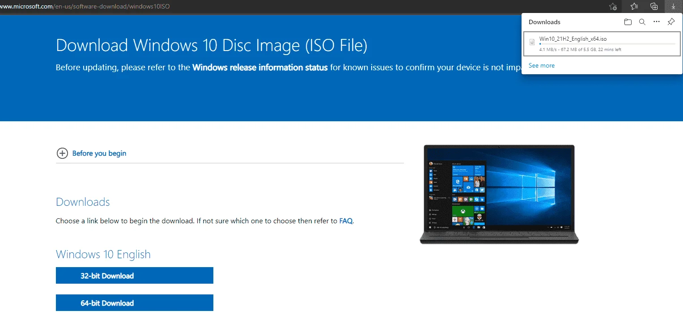This screenshot has height=315, width=683.
Task: Click the 64-bit Download button
Action: [x=135, y=303]
